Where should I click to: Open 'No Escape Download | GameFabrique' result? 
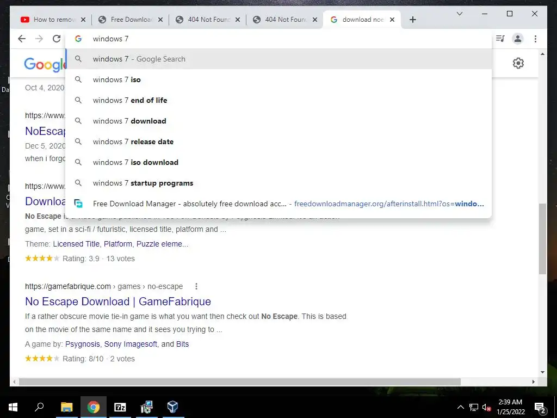[x=118, y=302]
